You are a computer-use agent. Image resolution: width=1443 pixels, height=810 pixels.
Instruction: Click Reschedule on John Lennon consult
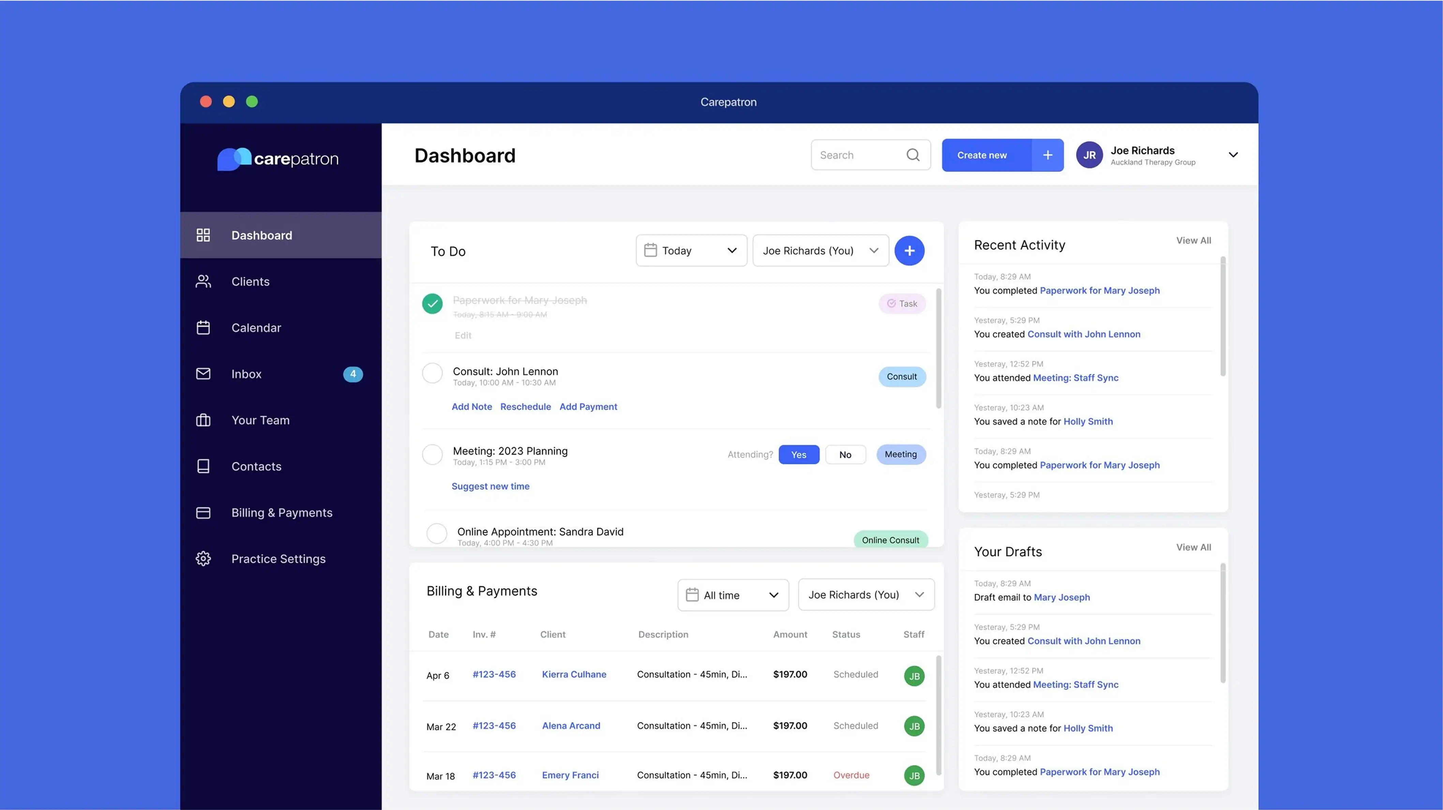click(525, 407)
